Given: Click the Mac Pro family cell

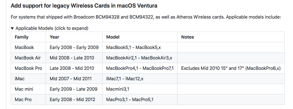Looking at the screenshot, I should pyautogui.click(x=28, y=99).
